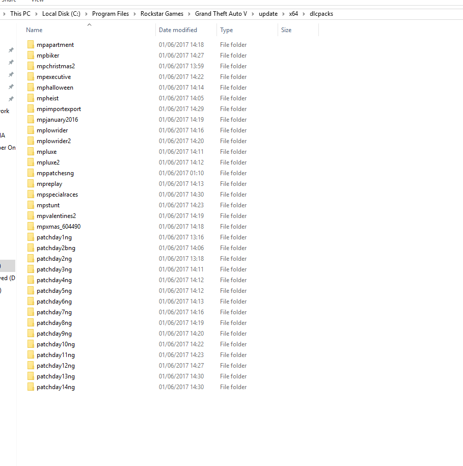Screen dimensions: 463x466
Task: Select the patchday12ng folder name
Action: pos(56,366)
